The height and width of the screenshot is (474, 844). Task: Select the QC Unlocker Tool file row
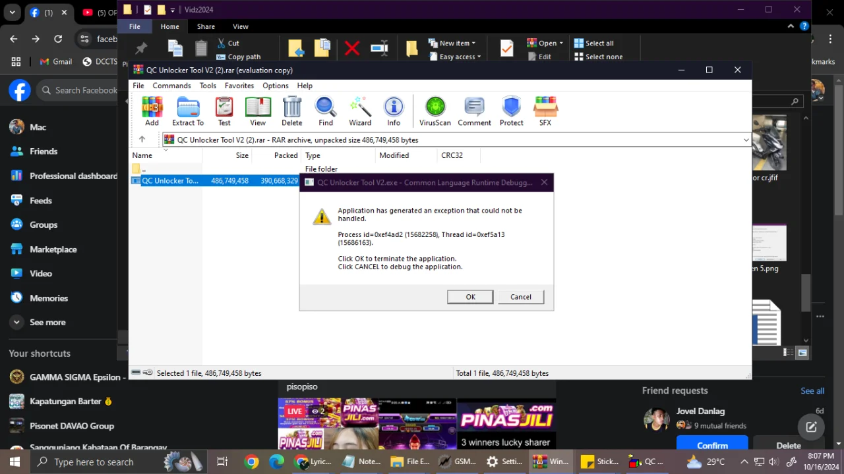click(x=216, y=180)
